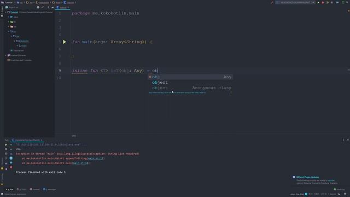Open Run tool window button at bottom

(10, 189)
